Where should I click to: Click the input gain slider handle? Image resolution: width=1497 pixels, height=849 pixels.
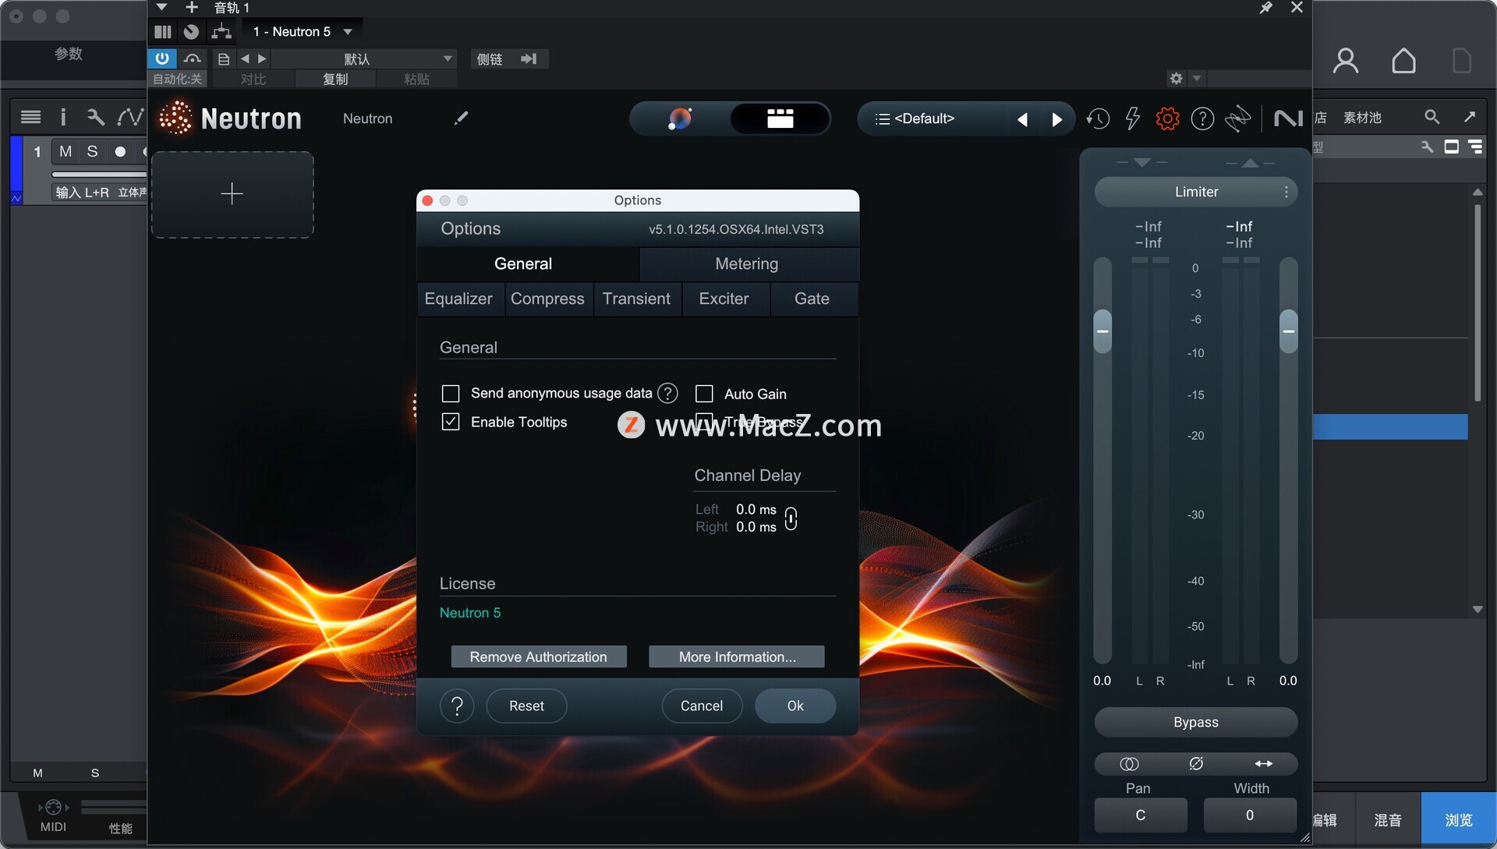[x=1102, y=331]
